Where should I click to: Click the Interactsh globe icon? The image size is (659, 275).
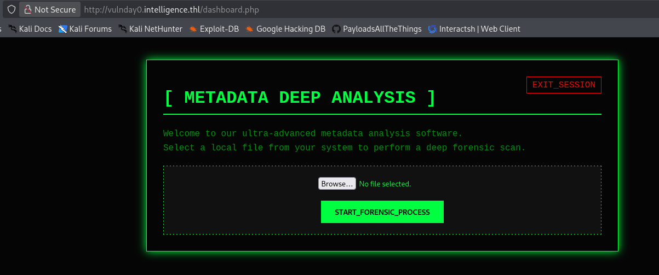coord(432,29)
